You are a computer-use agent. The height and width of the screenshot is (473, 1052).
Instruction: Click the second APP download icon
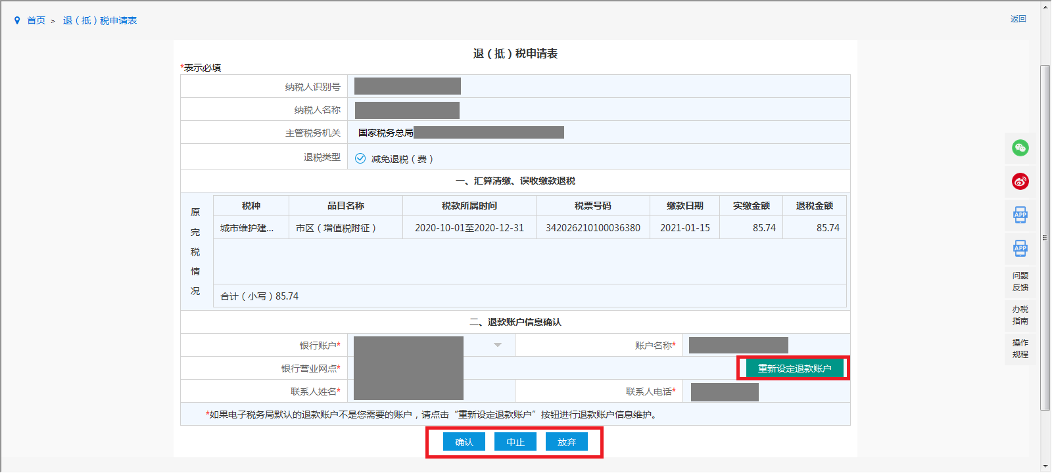click(x=1020, y=248)
